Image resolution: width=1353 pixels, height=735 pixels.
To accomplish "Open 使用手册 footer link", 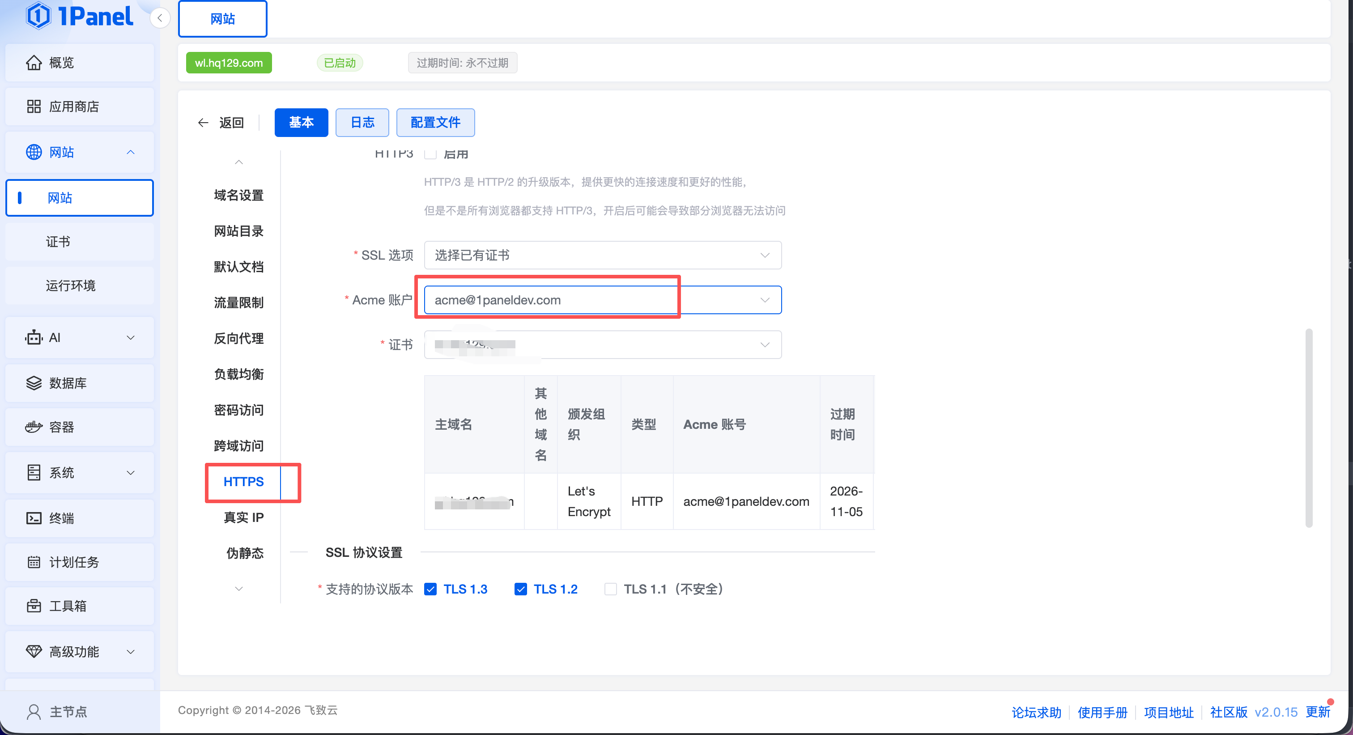I will point(1102,713).
